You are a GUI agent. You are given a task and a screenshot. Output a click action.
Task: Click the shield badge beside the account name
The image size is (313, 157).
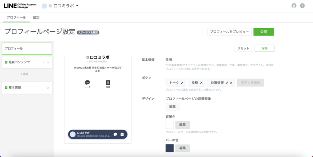tap(50, 6)
